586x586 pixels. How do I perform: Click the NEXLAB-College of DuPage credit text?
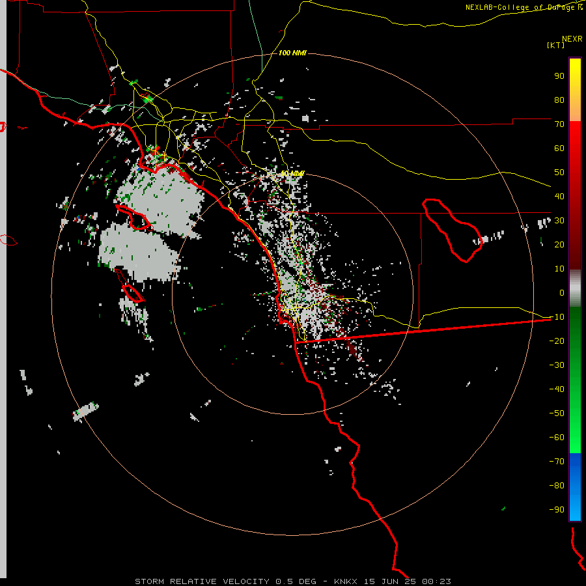click(523, 7)
